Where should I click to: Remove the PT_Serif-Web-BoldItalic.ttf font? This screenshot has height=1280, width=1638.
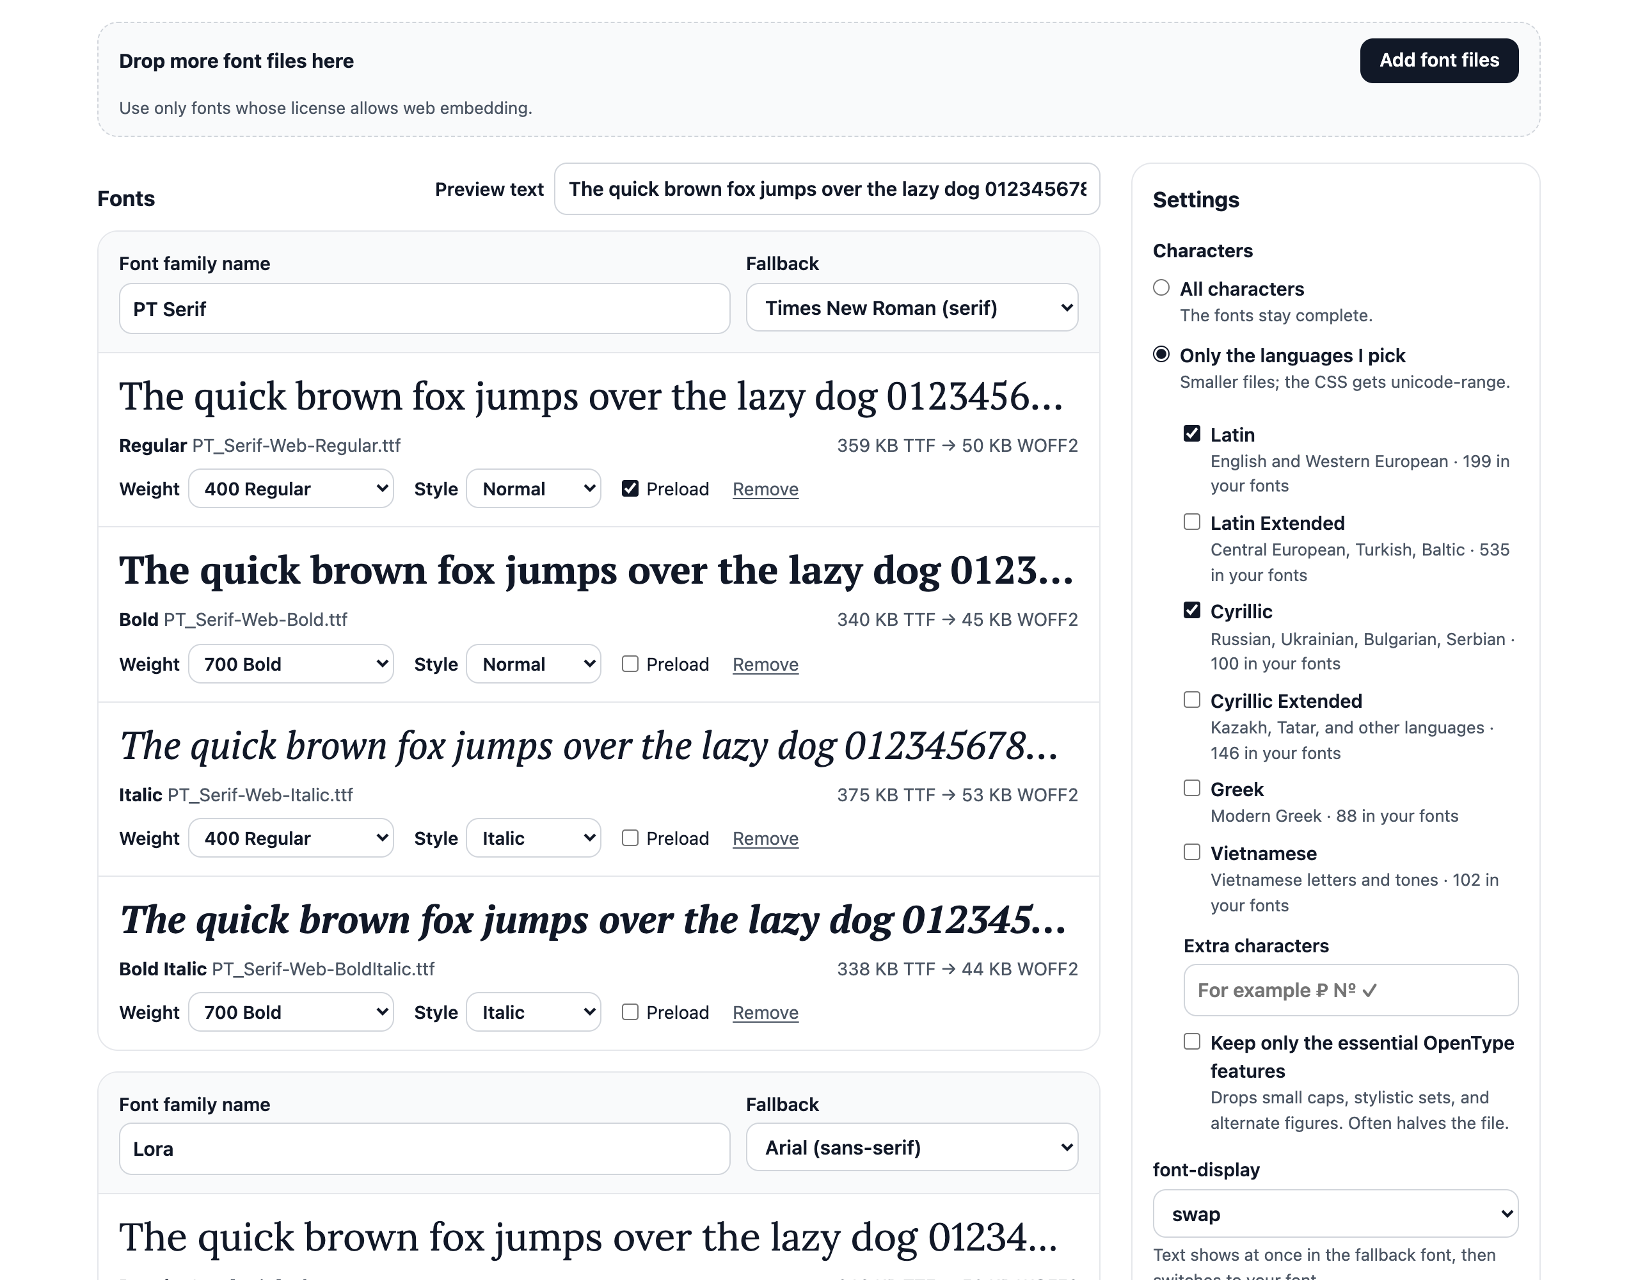[x=765, y=1012]
